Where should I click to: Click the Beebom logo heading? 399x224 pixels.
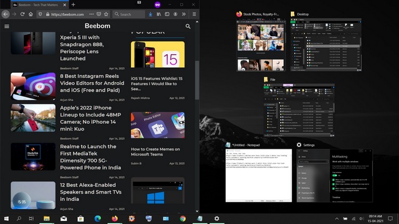click(x=97, y=26)
